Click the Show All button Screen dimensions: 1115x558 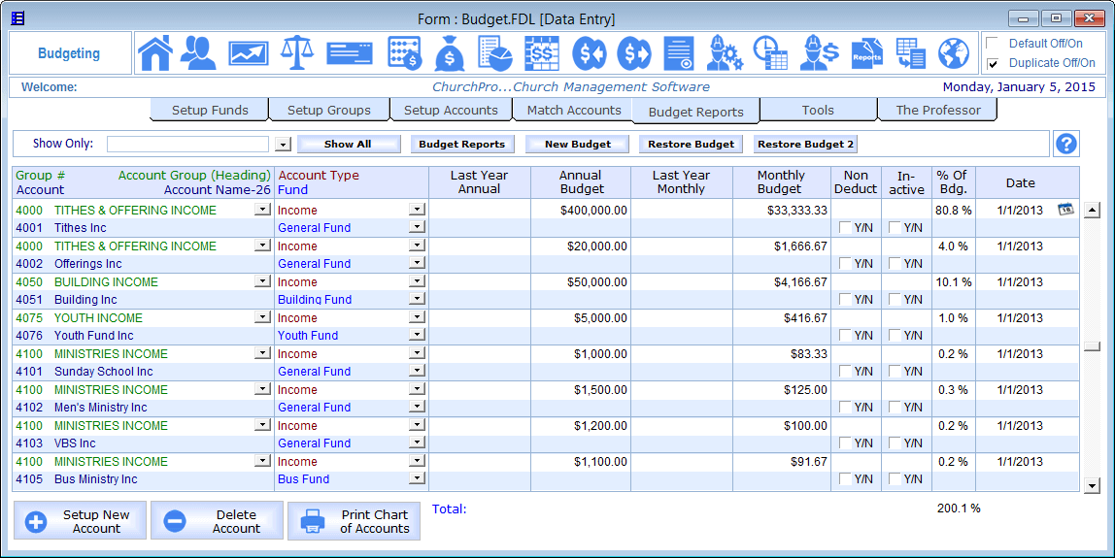pos(348,145)
